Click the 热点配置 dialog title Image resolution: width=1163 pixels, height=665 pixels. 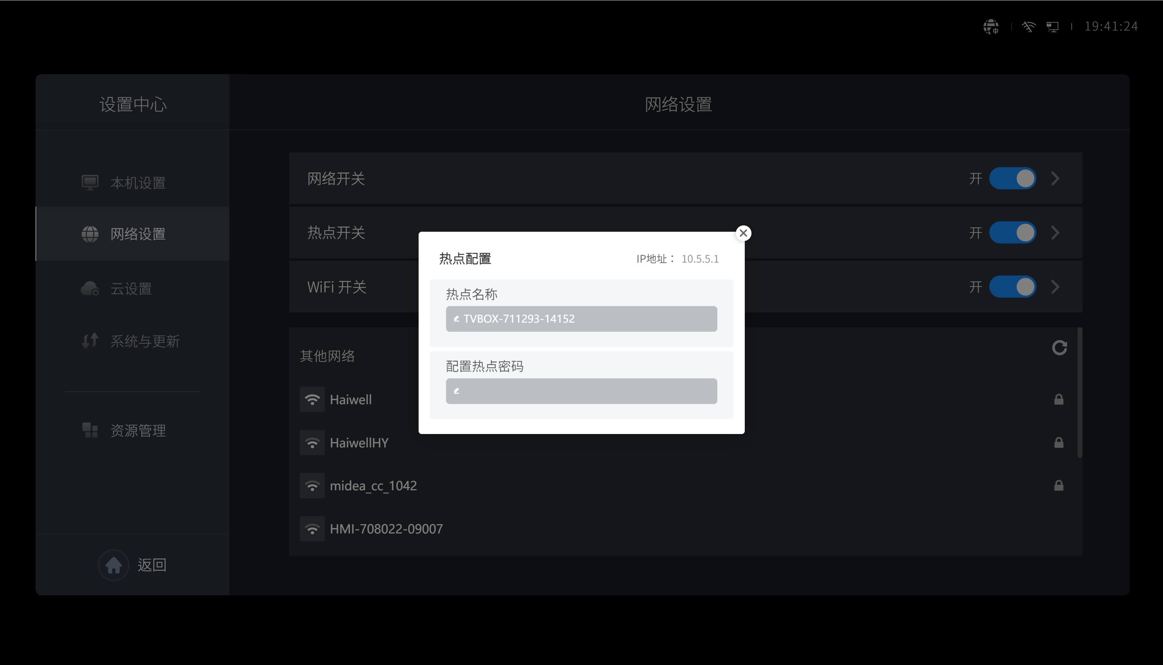(465, 259)
